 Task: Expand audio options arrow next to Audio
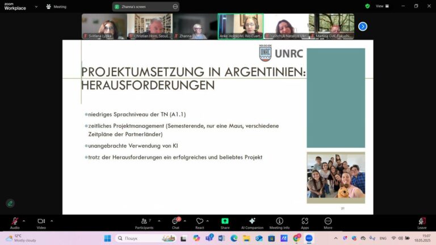(x=24, y=221)
